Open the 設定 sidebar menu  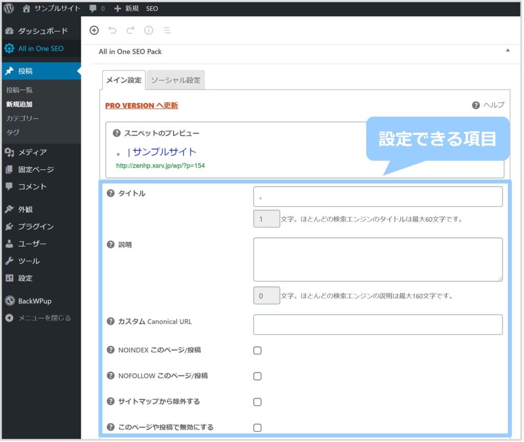tap(41, 279)
